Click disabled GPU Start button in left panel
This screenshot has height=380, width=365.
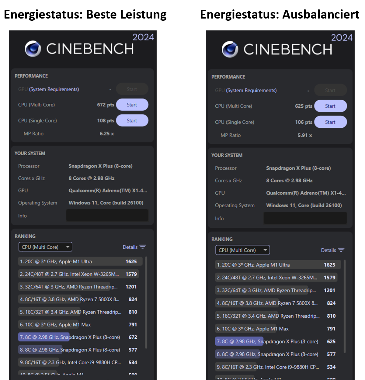tap(132, 89)
